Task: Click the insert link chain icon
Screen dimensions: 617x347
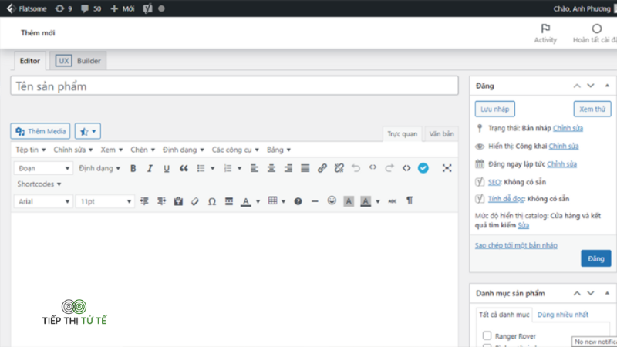Action: [x=322, y=168]
